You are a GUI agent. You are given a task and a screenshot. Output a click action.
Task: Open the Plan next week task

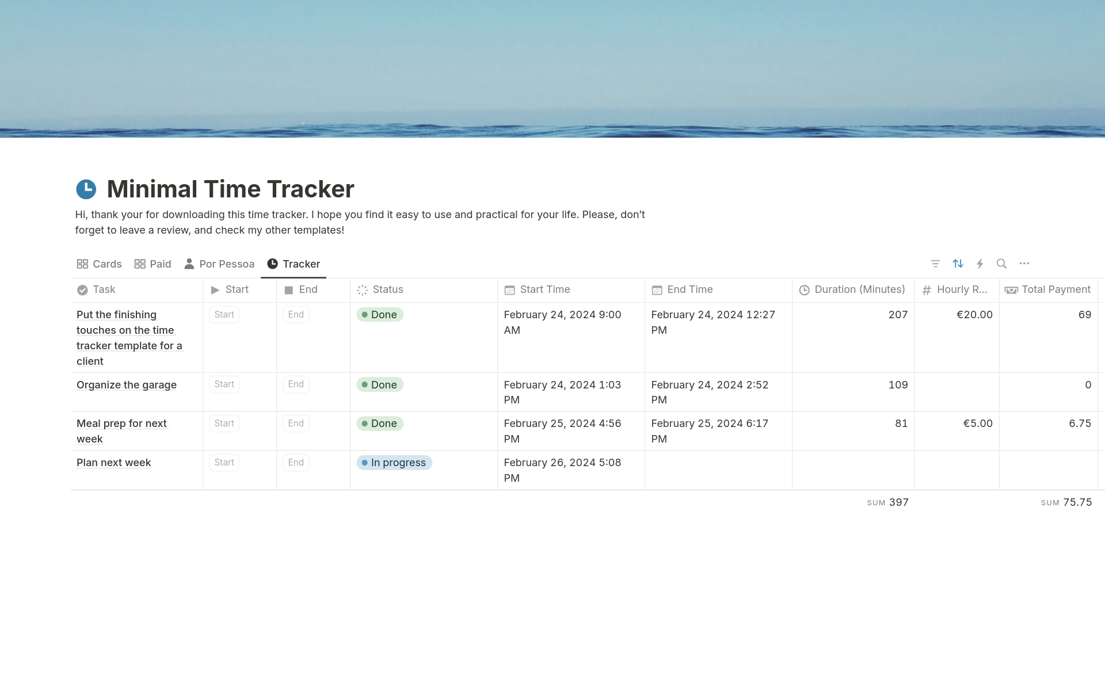click(x=113, y=462)
